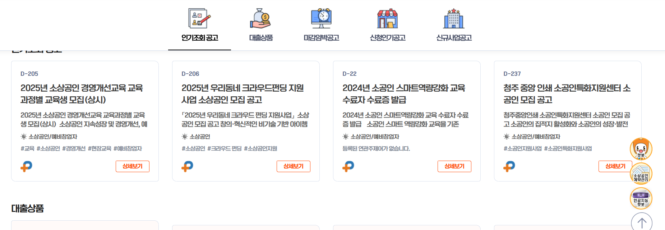Click the #현장교육 hashtag

click(100, 148)
